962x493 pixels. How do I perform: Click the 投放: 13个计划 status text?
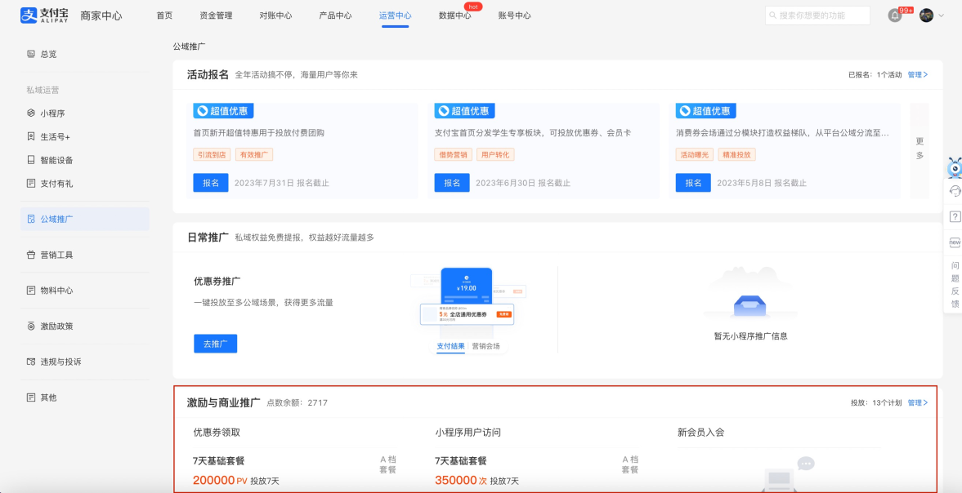(x=876, y=403)
